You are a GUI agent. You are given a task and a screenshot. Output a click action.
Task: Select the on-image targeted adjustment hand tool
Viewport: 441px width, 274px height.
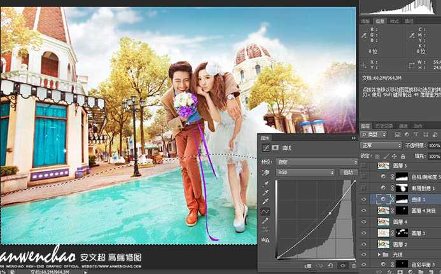click(x=265, y=172)
